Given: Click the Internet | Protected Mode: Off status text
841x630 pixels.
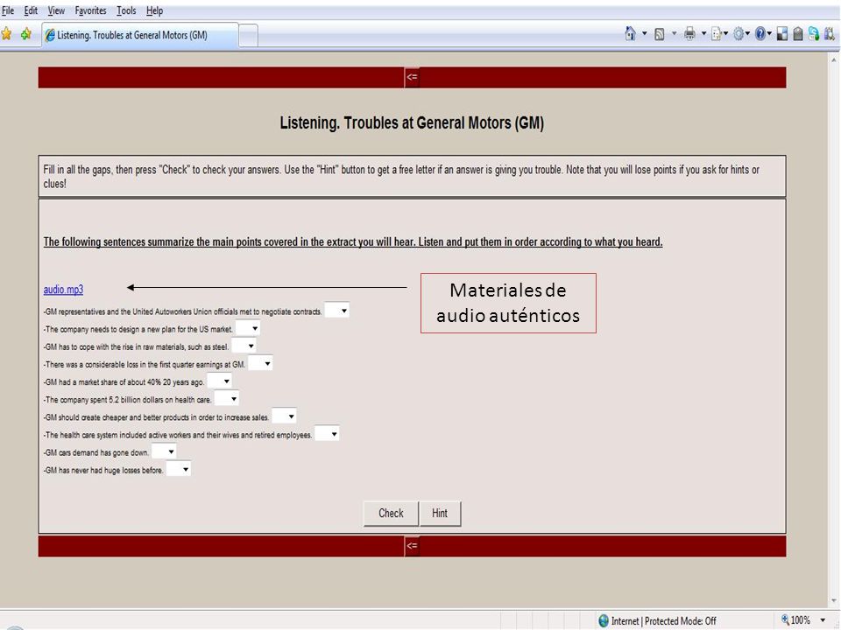Looking at the screenshot, I should tap(663, 620).
